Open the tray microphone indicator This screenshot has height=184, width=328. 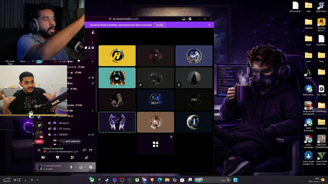[32, 180]
